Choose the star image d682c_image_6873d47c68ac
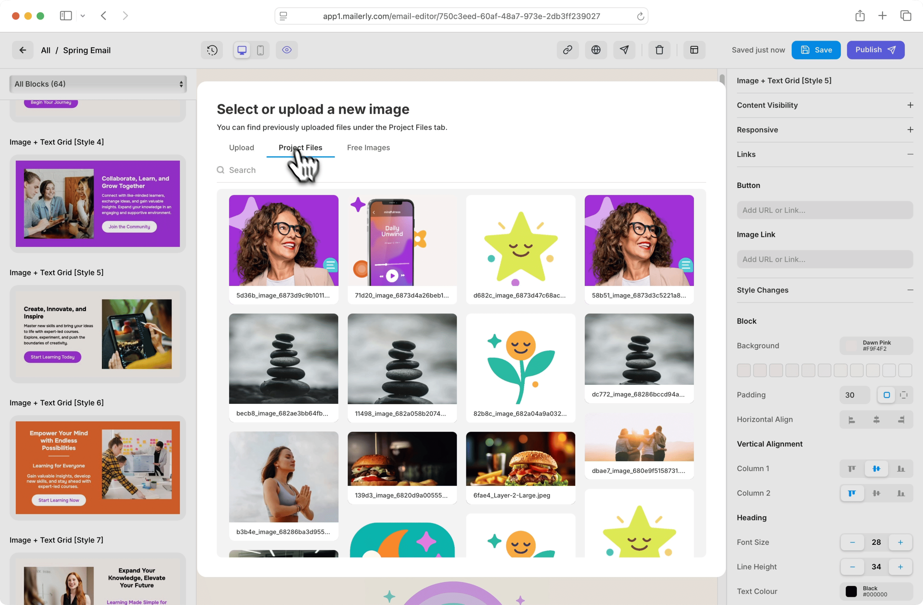 [x=520, y=250]
